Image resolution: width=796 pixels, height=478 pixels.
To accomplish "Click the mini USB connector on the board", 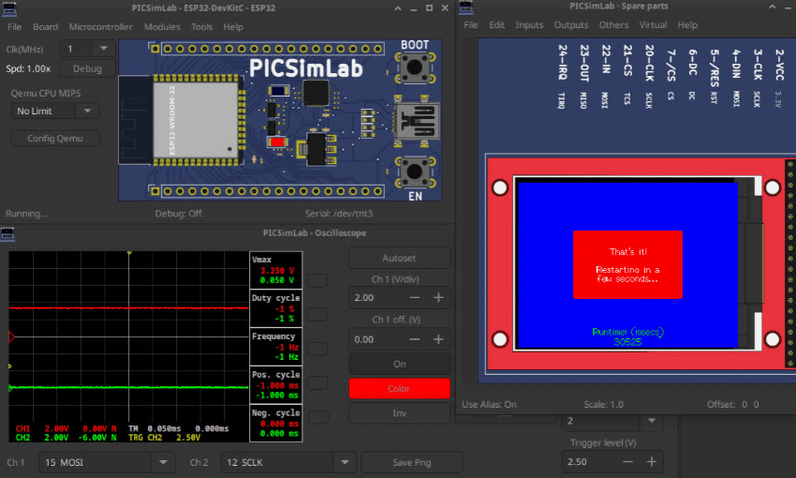I will tap(415, 120).
